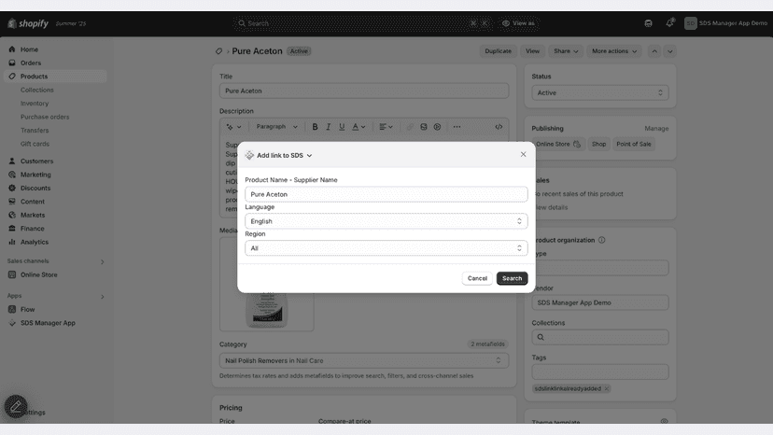The width and height of the screenshot is (773, 435).
Task: Open the Language dropdown set to English
Action: pos(386,221)
